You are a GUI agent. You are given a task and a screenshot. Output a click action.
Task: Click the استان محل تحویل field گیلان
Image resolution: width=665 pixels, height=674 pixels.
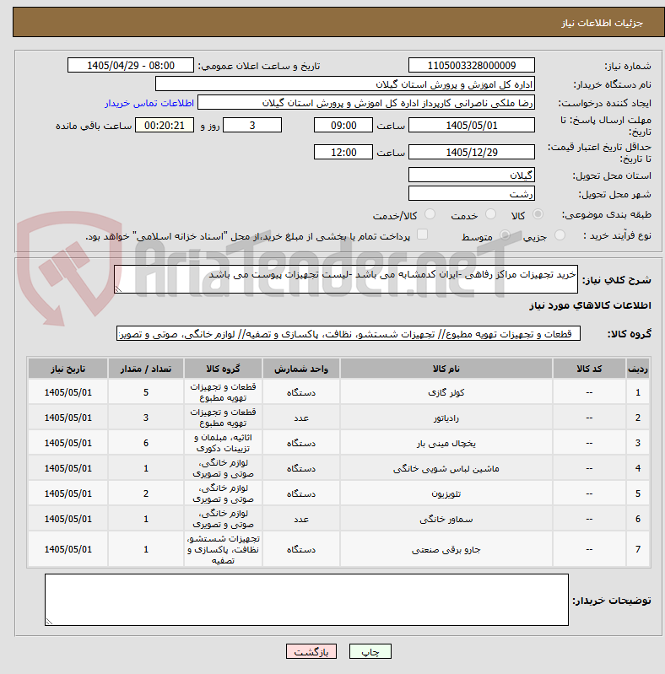click(472, 175)
